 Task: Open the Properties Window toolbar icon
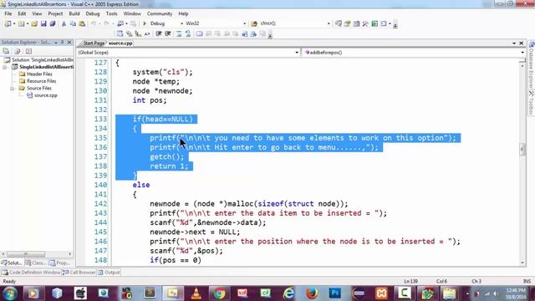(348, 23)
